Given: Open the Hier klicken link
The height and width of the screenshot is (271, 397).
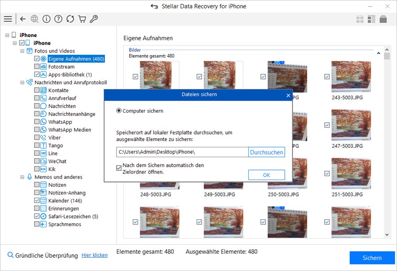Looking at the screenshot, I should pyautogui.click(x=94, y=255).
